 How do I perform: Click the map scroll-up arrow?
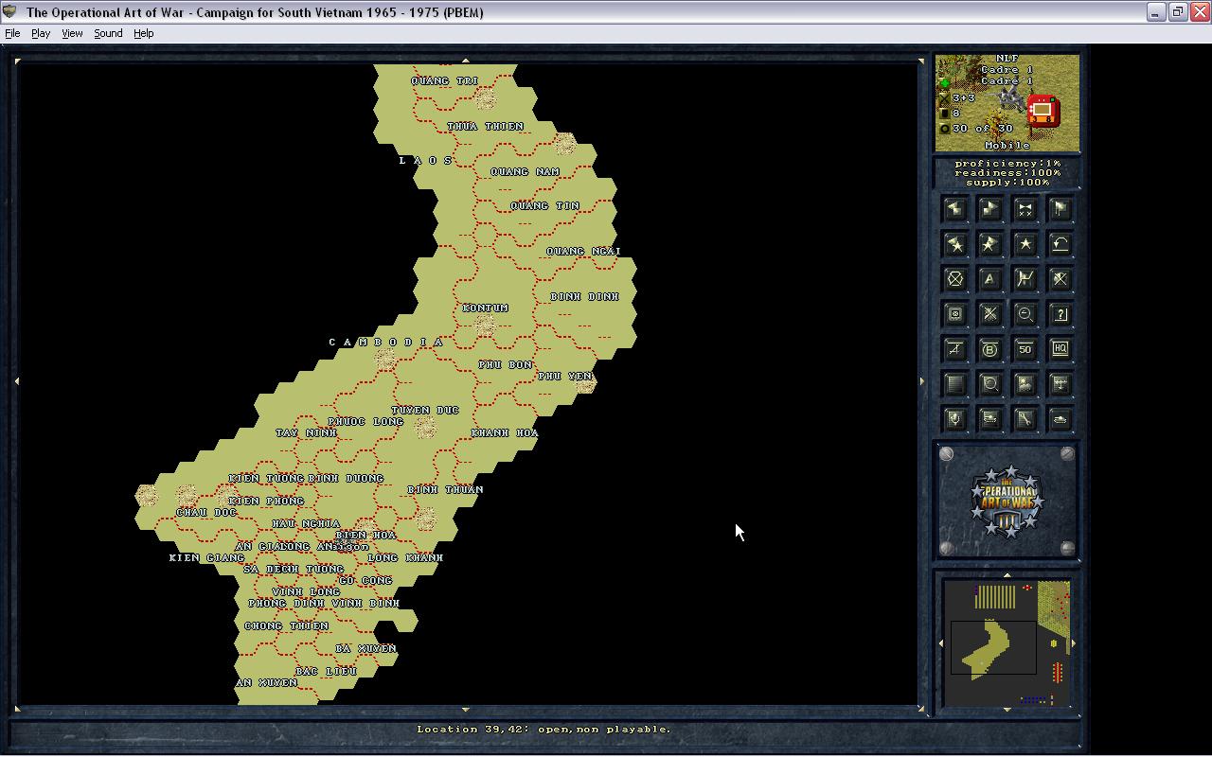[x=465, y=60]
